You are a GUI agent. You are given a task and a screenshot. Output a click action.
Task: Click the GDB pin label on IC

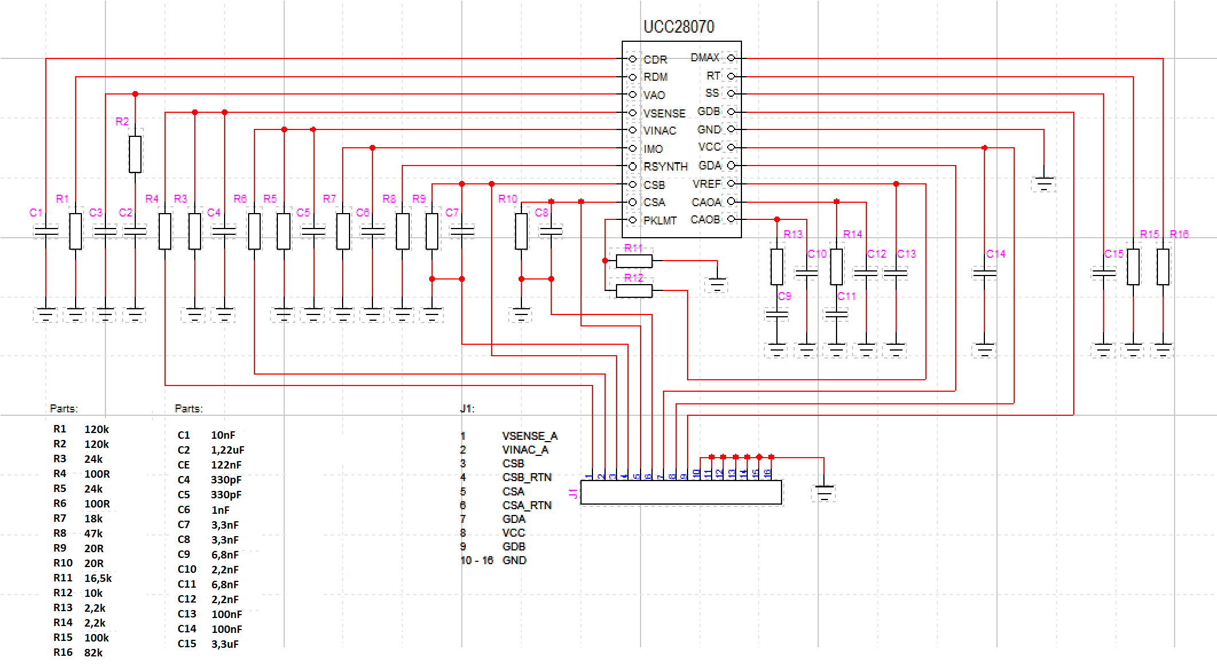click(709, 111)
